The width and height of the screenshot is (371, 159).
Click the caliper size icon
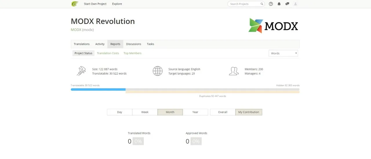click(81, 71)
